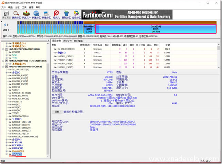Open the 硬盘 (Disk) menu
The width and height of the screenshot is (222, 164).
pos(11,7)
